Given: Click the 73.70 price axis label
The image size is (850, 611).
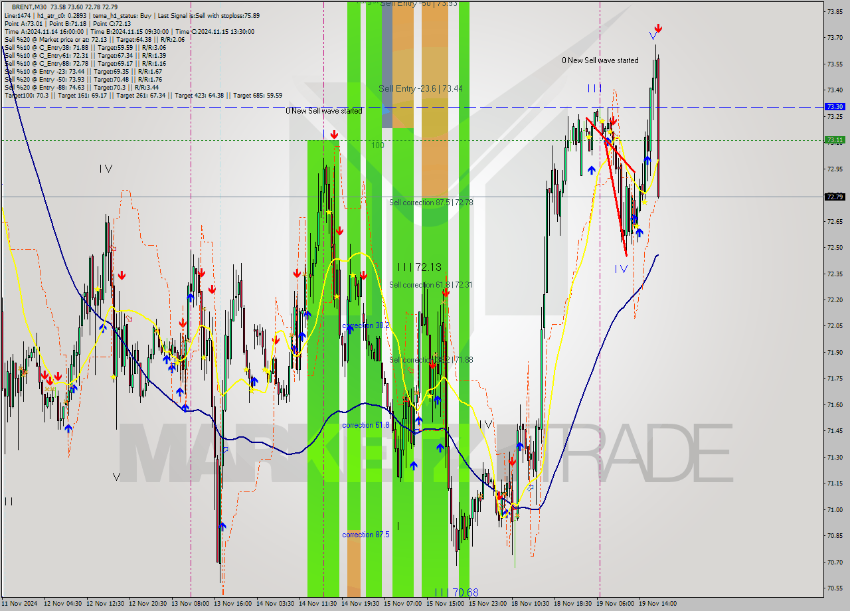Looking at the screenshot, I should tap(834, 38).
